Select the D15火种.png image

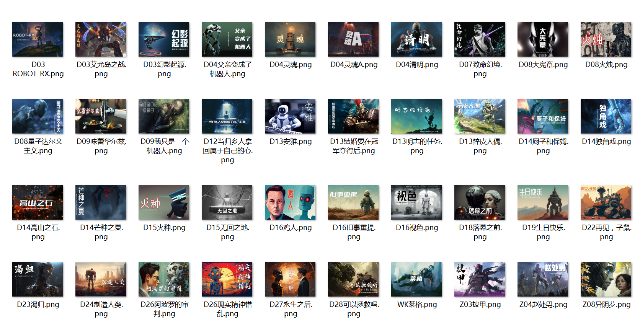click(164, 202)
